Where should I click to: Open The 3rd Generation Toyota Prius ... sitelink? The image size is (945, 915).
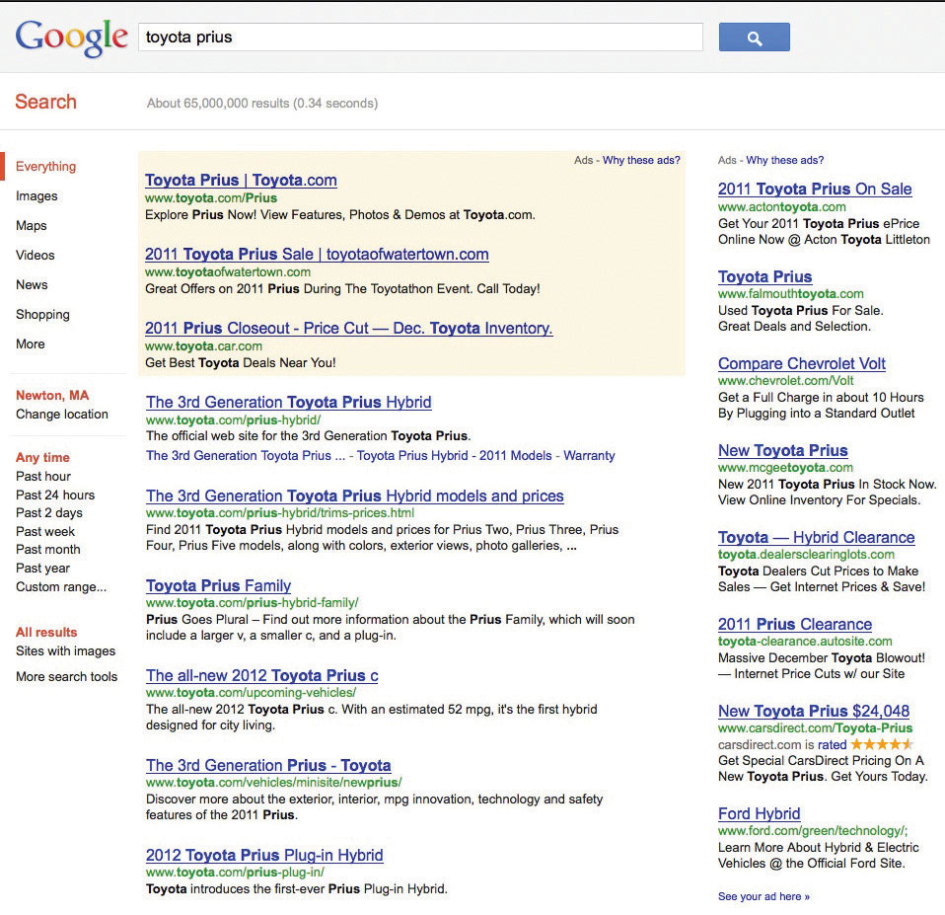(x=246, y=456)
